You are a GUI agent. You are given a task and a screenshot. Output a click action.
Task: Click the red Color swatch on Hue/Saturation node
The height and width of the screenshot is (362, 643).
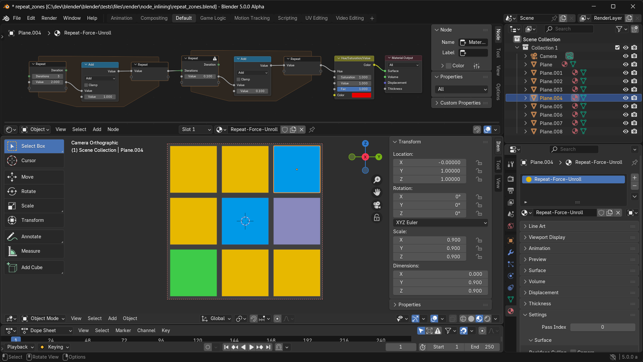click(x=361, y=95)
